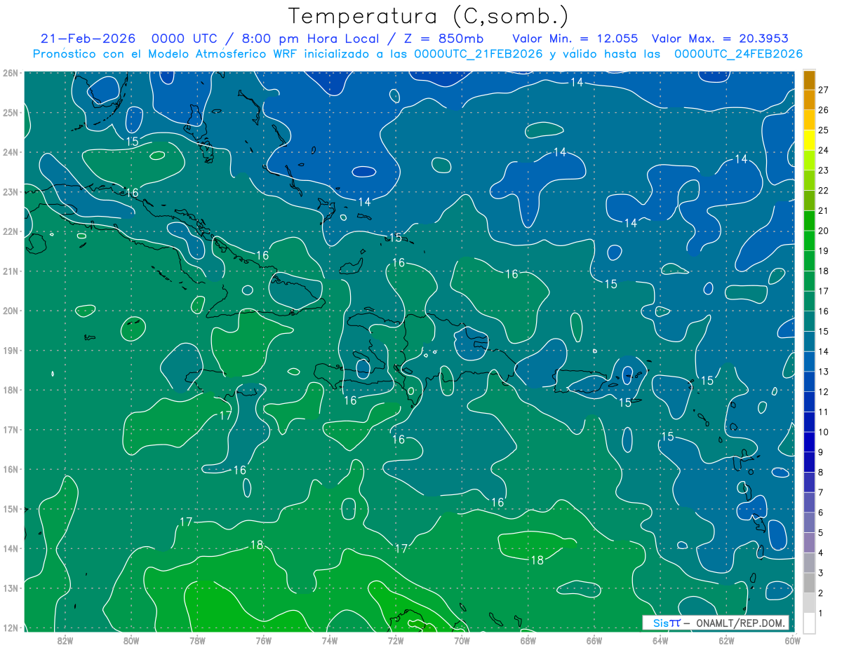Screen dimensions: 842x650
Task: Click latitude axis label "16N"
Action: 11,469
